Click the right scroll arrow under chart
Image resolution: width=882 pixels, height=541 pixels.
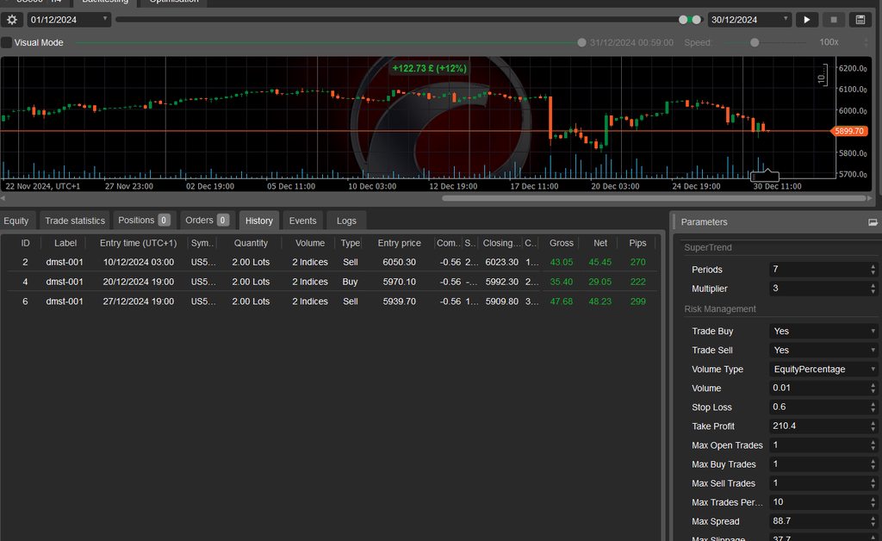870,198
